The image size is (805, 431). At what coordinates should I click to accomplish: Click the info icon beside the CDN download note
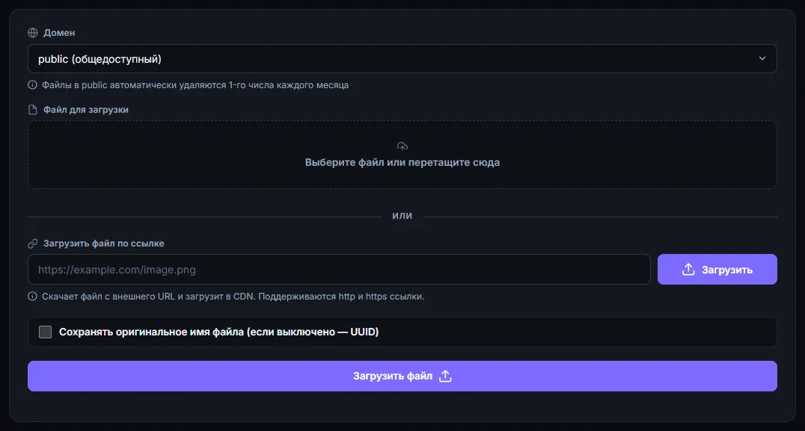pos(32,297)
